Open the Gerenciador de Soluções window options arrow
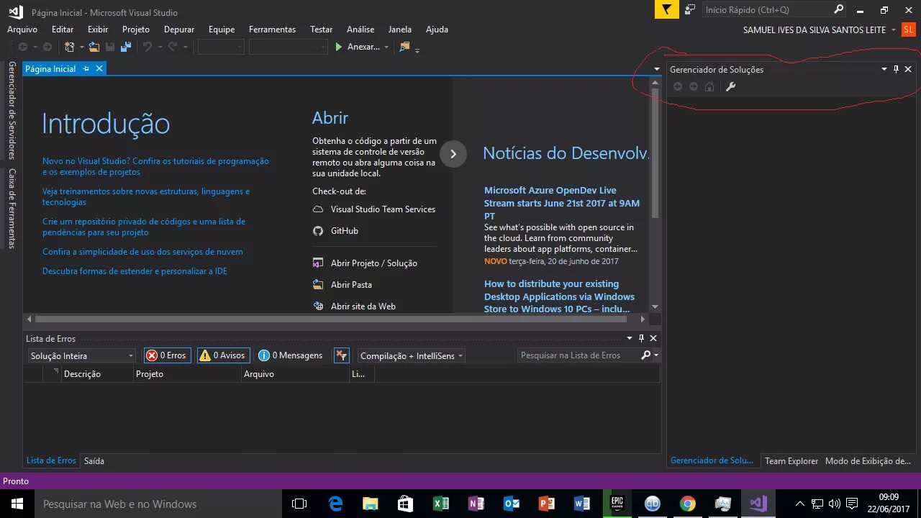921x518 pixels. point(884,69)
